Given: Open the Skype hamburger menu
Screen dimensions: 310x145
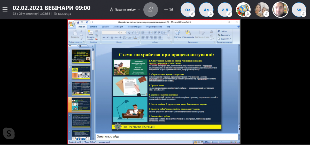Looking at the screenshot, I should pos(5,10).
